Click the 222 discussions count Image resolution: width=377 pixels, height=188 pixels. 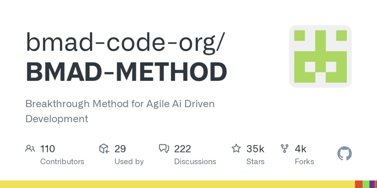(183, 149)
